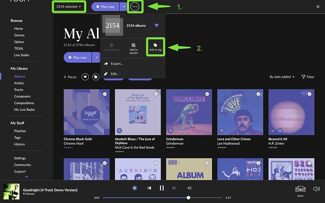
Task: Click the top bar Play now button
Action: [x=106, y=7]
